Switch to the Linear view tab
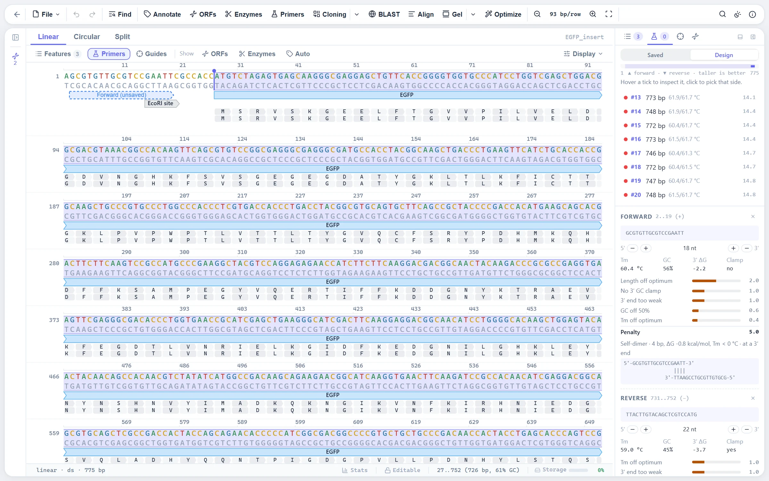The height and width of the screenshot is (481, 769). pyautogui.click(x=48, y=37)
